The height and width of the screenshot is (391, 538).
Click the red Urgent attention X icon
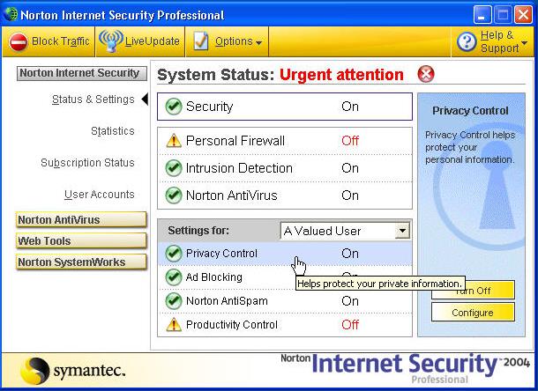coord(426,74)
